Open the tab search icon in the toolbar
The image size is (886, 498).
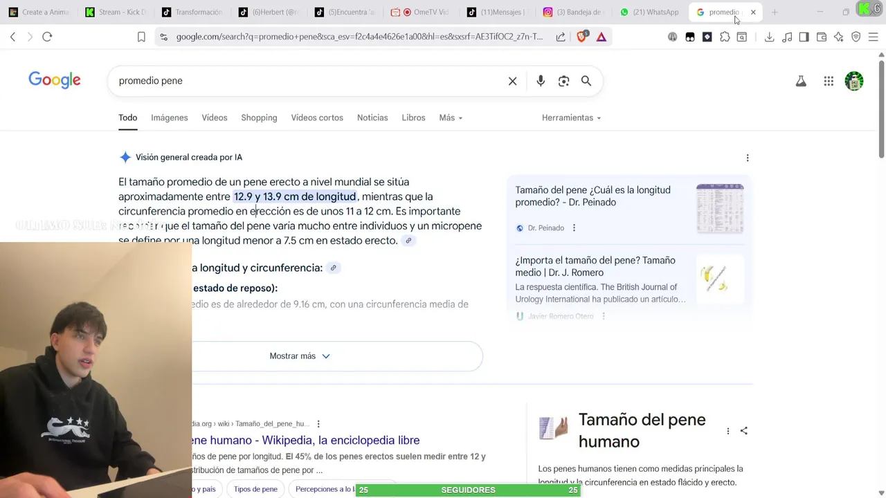[741, 37]
